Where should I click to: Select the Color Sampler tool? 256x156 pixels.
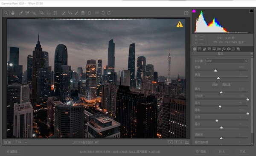[27, 13]
